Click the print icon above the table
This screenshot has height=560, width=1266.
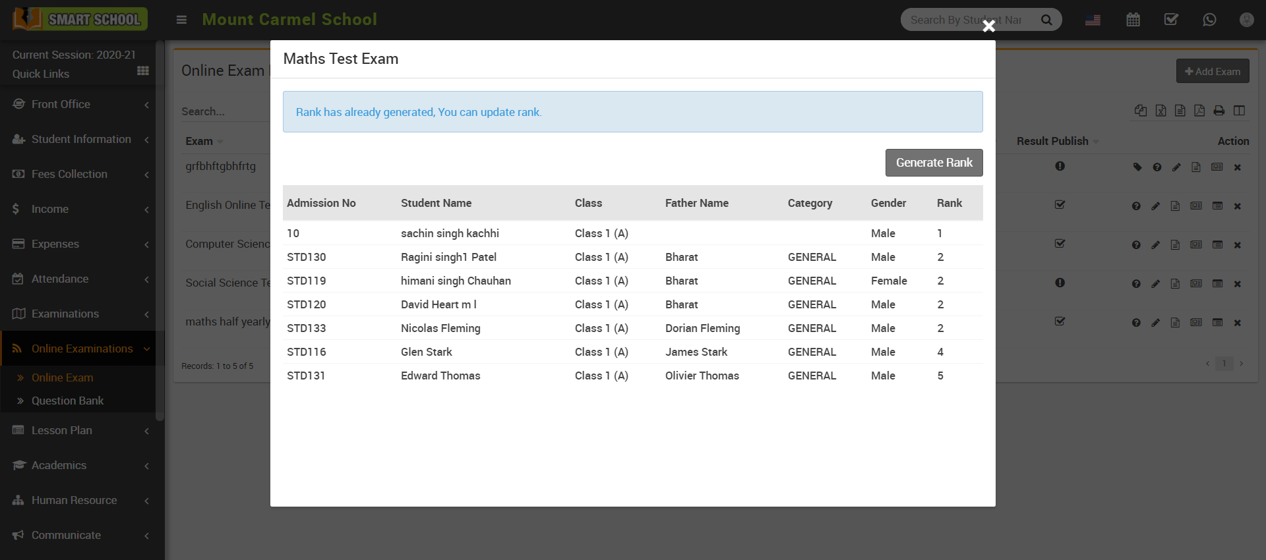[x=1219, y=111]
